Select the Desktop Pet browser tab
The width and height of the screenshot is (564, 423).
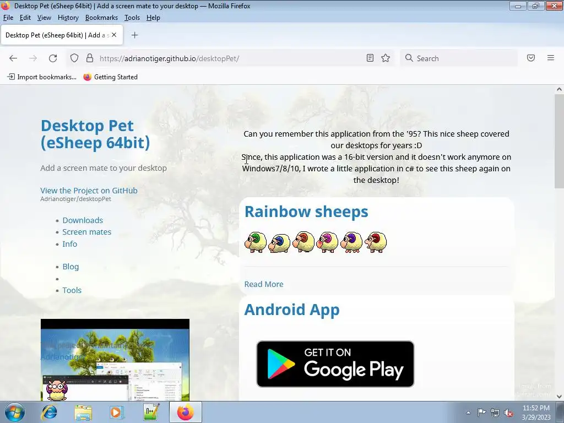[x=57, y=35]
